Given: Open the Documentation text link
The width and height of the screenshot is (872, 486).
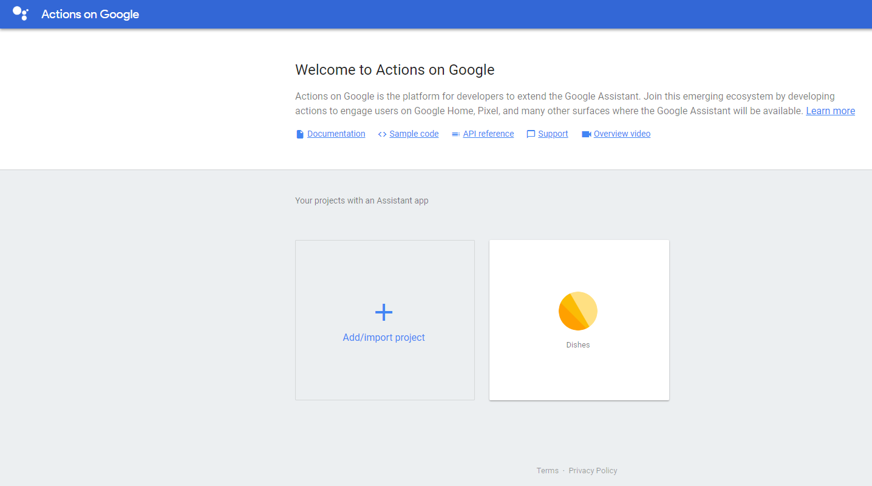Looking at the screenshot, I should coord(336,134).
